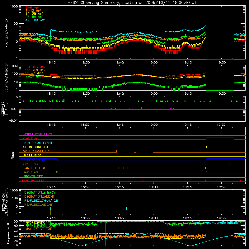Select the 6-12 keV legend label
Image resolution: width=249 pixels, height=249 pixels.
coord(33,11)
